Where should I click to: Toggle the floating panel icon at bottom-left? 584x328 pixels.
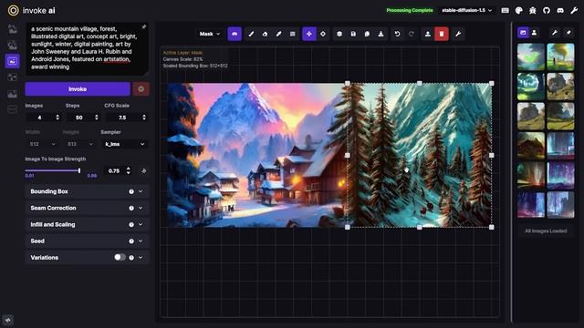[8, 320]
